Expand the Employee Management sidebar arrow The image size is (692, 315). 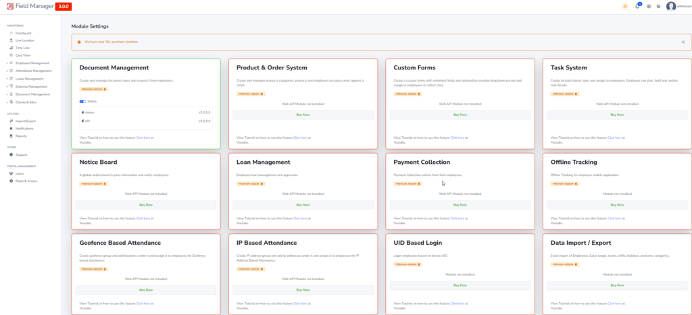(7, 63)
